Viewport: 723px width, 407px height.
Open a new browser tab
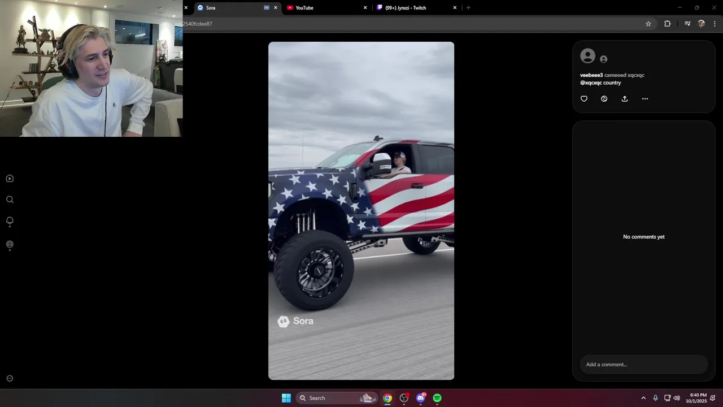pyautogui.click(x=468, y=8)
